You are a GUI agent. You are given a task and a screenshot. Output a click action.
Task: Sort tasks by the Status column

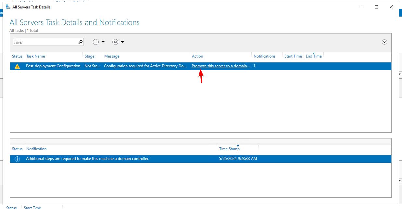pyautogui.click(x=17, y=56)
